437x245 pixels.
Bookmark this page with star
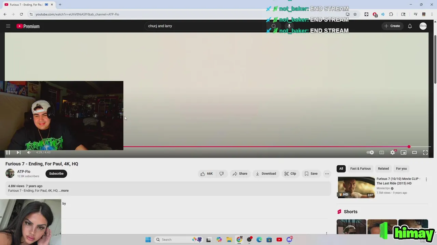[355, 14]
